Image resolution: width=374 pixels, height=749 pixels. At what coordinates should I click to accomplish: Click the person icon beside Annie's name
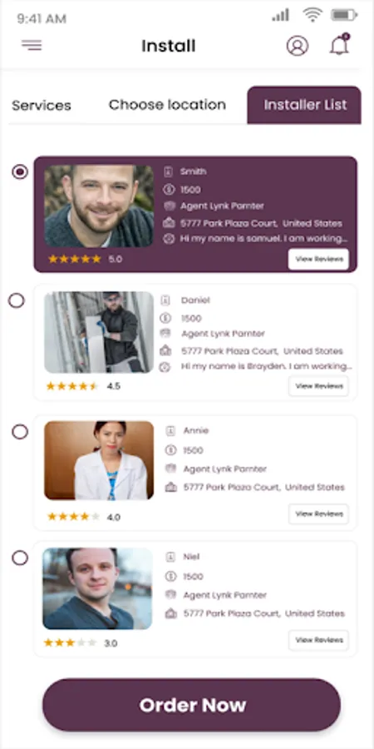pyautogui.click(x=170, y=430)
